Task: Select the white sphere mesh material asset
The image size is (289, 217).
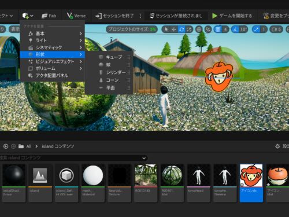Action: point(93,183)
